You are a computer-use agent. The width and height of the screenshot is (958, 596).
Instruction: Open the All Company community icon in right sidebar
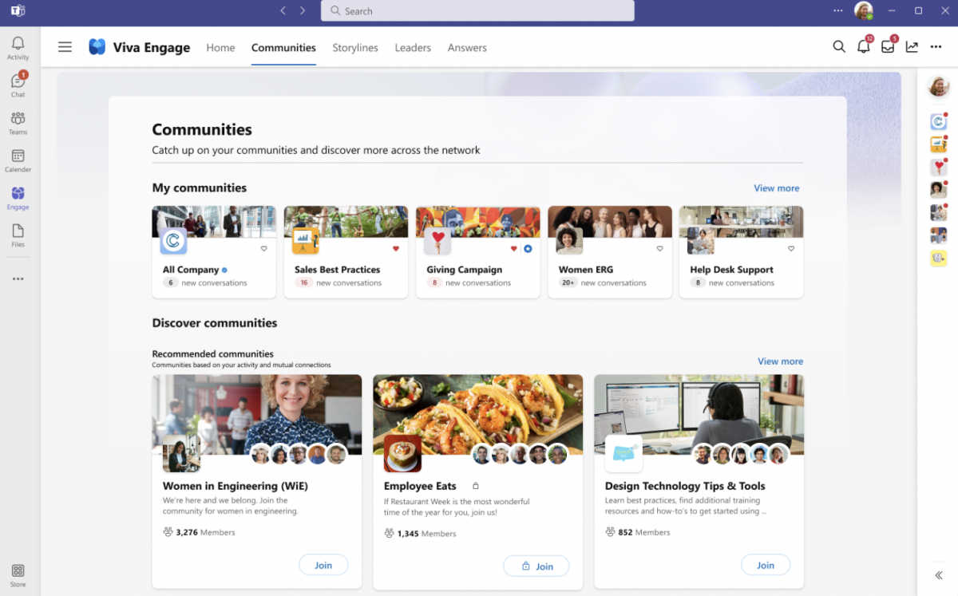(938, 121)
